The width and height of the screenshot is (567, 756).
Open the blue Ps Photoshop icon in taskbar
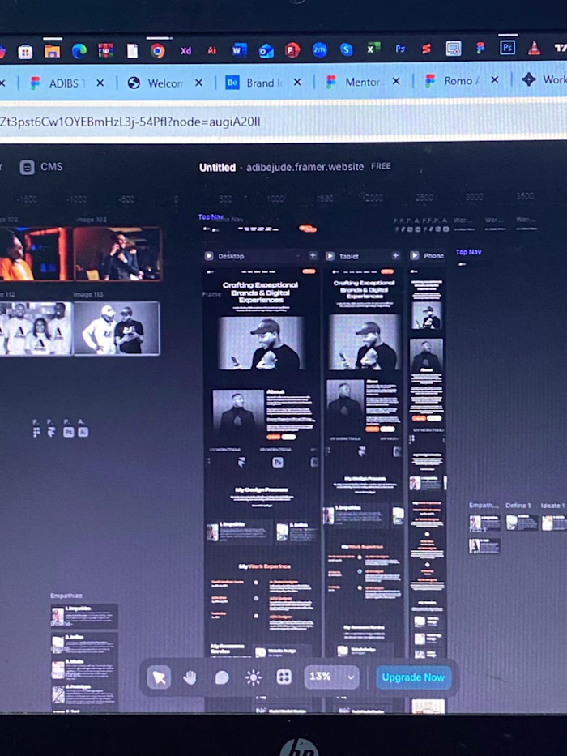(x=400, y=49)
